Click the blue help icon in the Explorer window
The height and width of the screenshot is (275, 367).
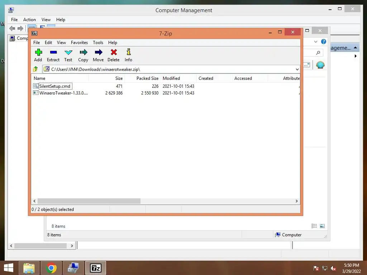click(x=324, y=42)
